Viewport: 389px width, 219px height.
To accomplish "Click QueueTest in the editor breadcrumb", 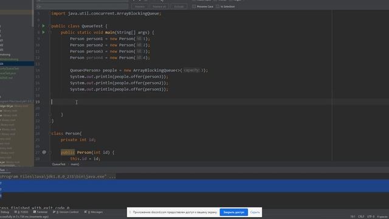I will (x=58, y=164).
